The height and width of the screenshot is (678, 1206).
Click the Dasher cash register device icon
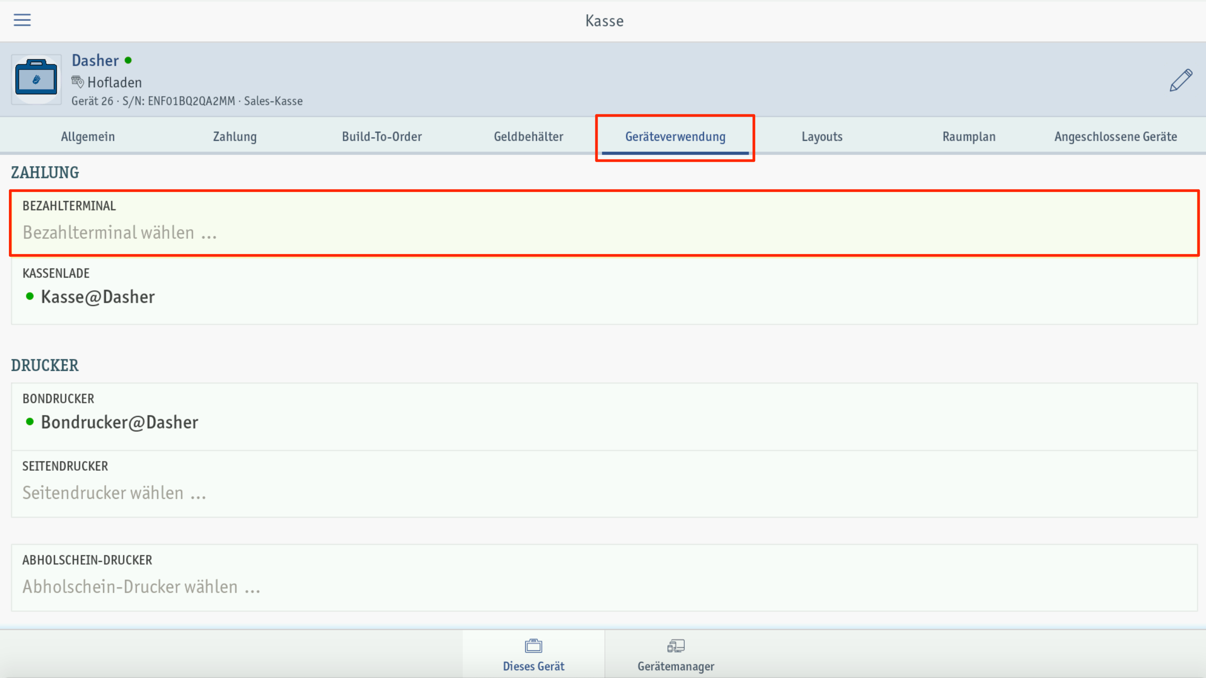pos(37,79)
